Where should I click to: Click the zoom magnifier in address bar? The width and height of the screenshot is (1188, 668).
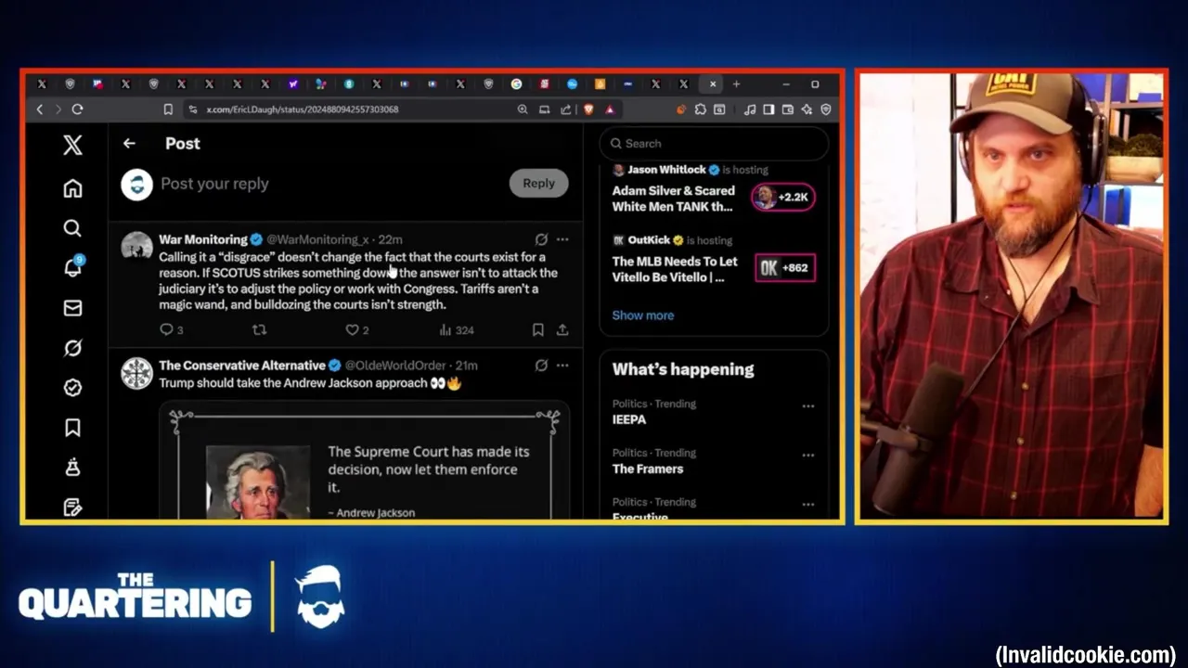coord(523,109)
